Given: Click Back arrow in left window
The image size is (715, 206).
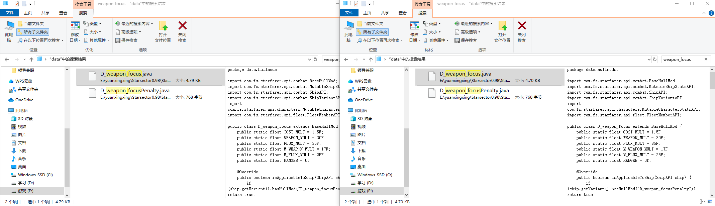Looking at the screenshot, I should [x=7, y=59].
